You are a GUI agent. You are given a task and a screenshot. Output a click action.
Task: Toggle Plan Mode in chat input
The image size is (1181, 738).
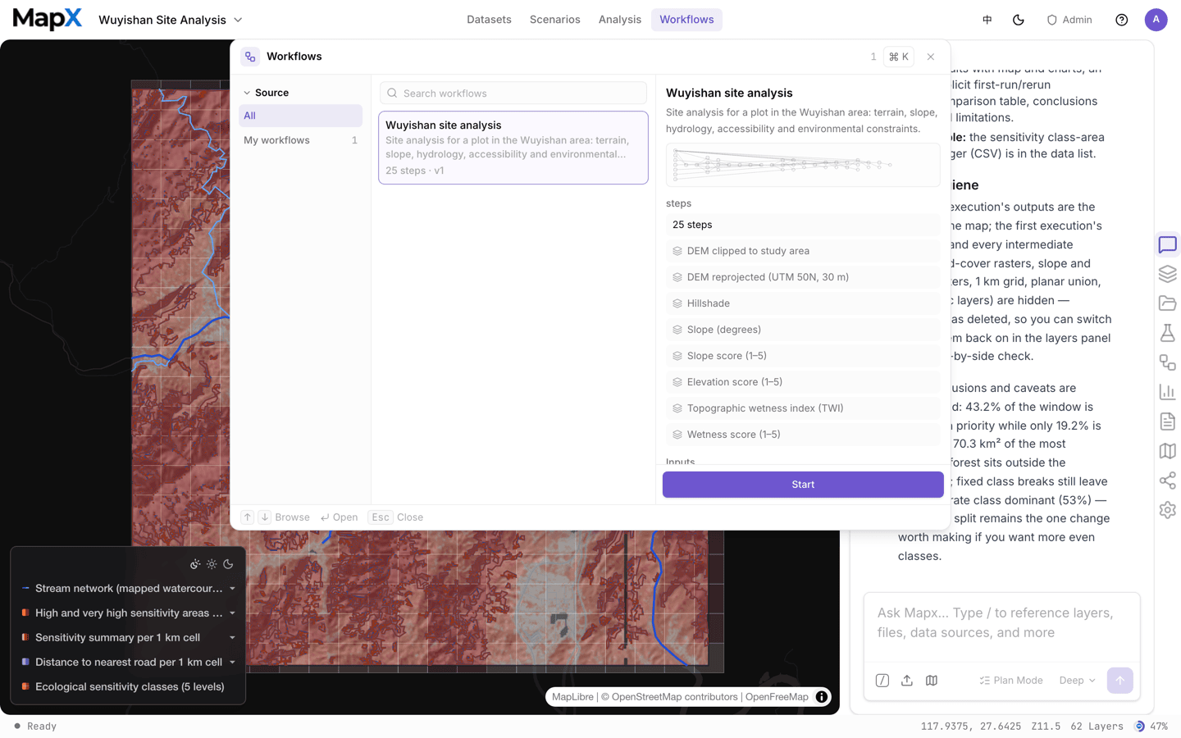point(1011,681)
